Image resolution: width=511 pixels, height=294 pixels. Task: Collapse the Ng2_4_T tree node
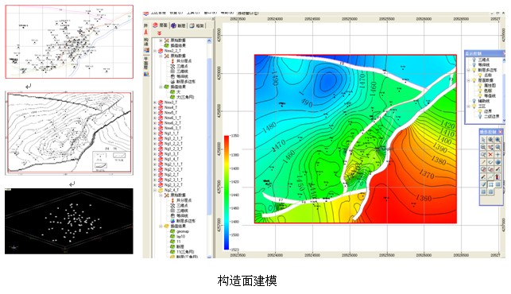click(155, 190)
